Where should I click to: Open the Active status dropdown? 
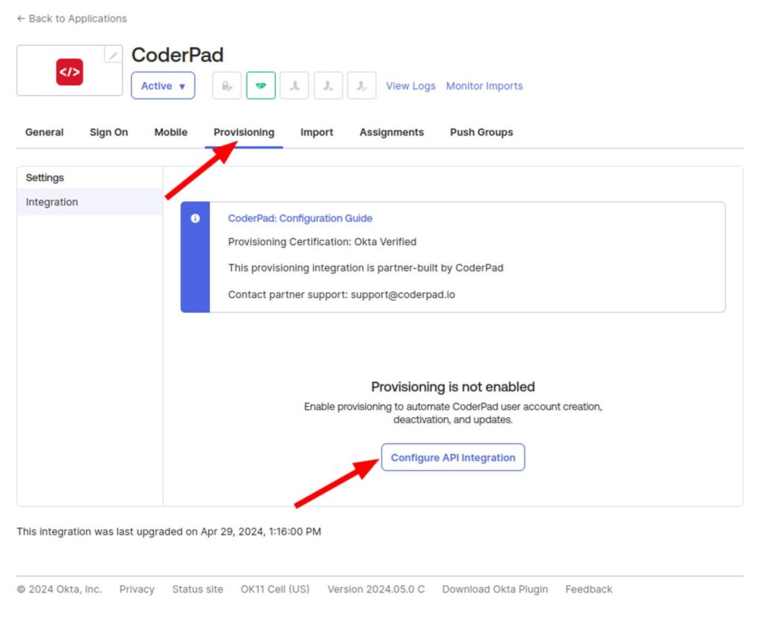(162, 85)
